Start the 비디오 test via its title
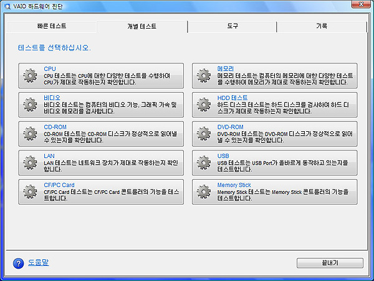Screen dimensions: 374x281 coord(52,98)
